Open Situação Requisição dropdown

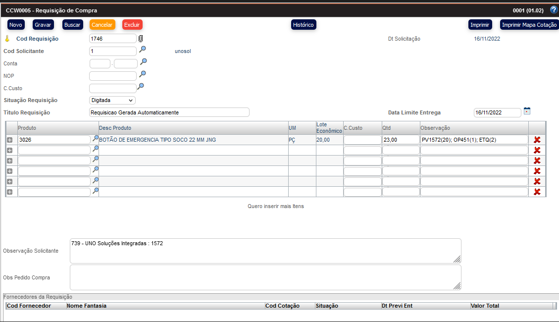click(x=112, y=100)
